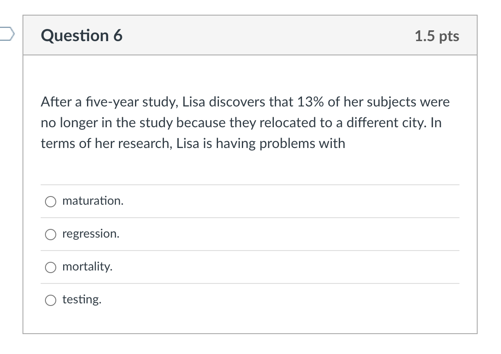Click the 'maturation.' answer label
501x354 pixels.
(x=93, y=201)
